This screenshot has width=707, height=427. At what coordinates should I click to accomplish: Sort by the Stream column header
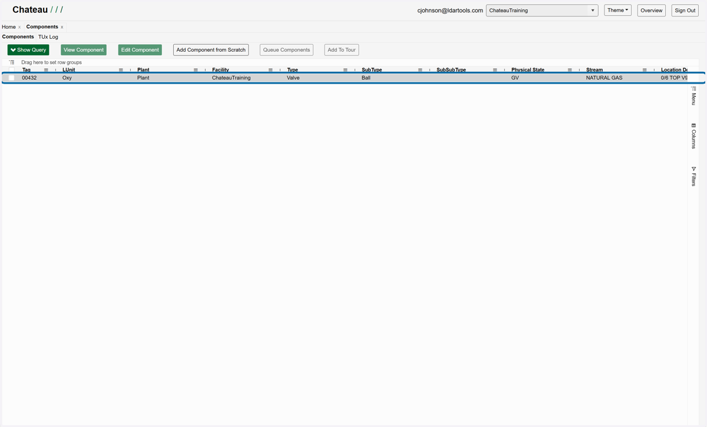click(x=594, y=70)
